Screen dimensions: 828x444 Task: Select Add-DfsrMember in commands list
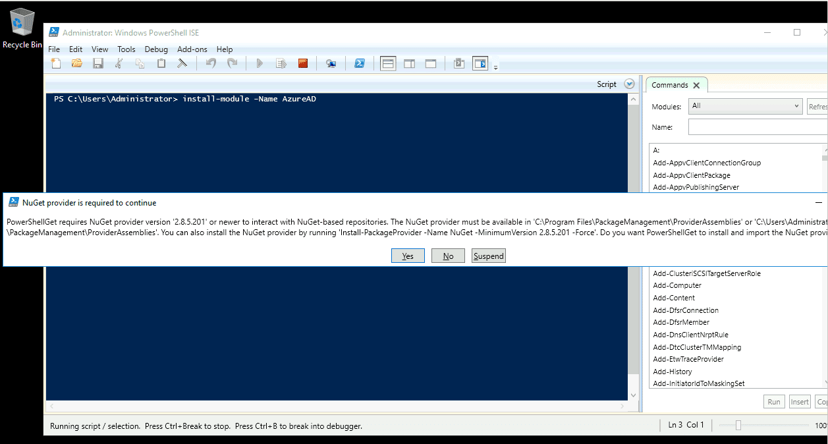coord(681,322)
